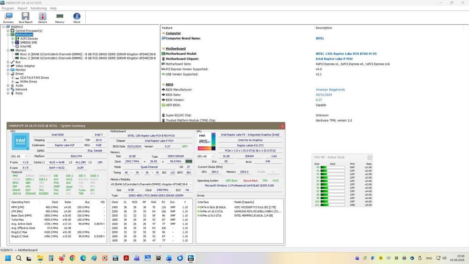
Task: Expand the Monitor tree node
Action: (8, 70)
